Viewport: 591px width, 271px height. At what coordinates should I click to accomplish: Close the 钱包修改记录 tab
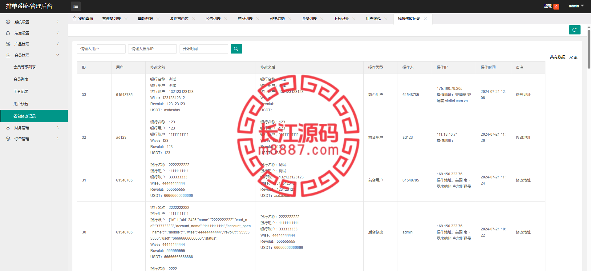(425, 19)
